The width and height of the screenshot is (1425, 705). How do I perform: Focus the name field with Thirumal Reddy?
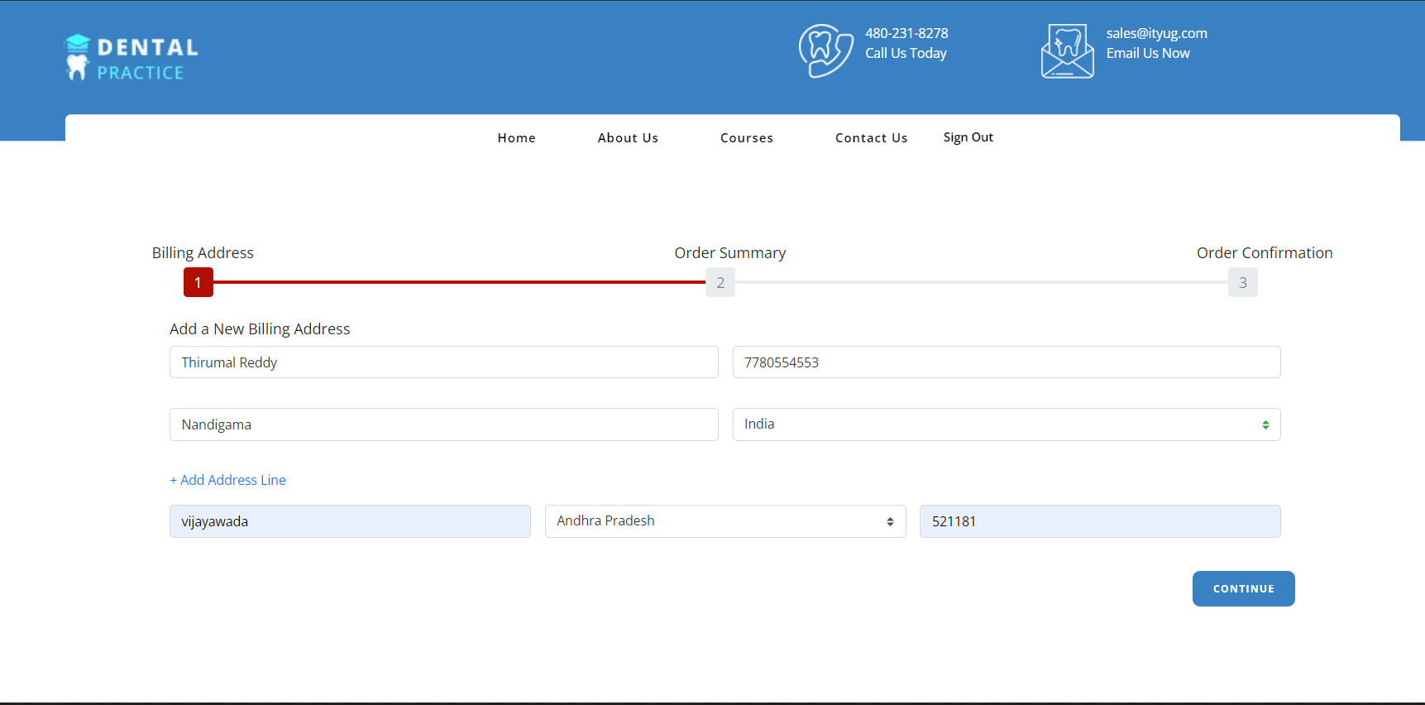(x=443, y=362)
